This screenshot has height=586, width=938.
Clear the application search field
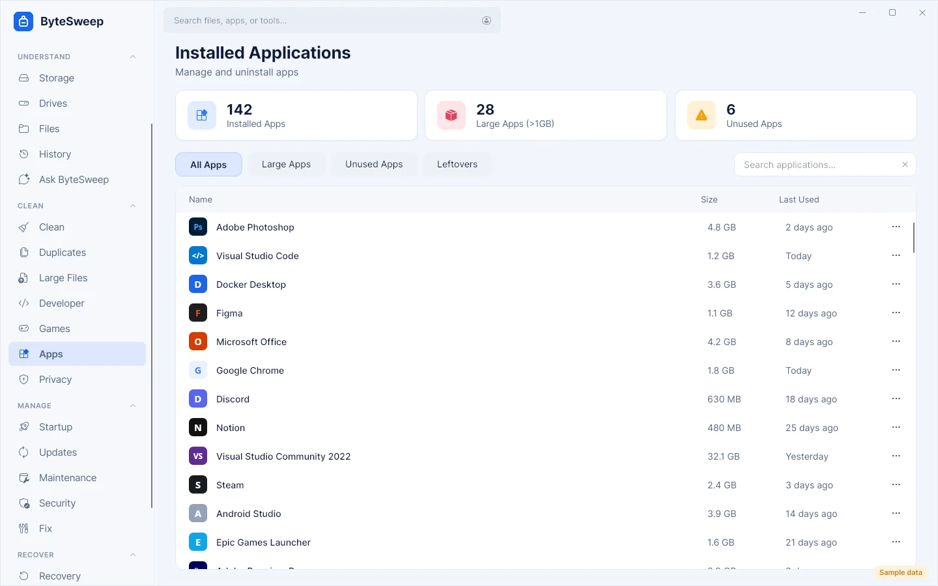(x=905, y=165)
